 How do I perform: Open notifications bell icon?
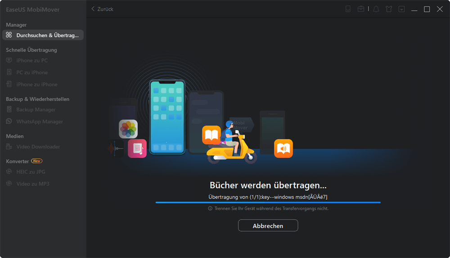tap(376, 9)
